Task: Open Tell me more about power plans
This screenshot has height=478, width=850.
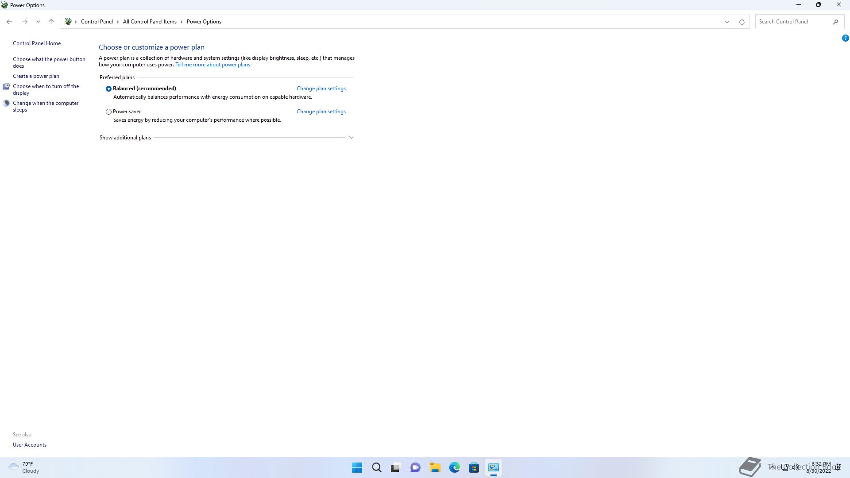Action: [212, 65]
